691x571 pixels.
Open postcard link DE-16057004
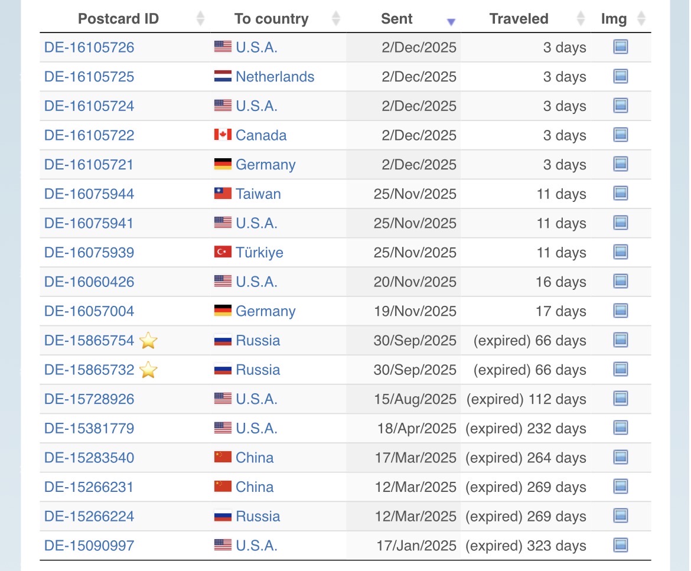click(89, 311)
